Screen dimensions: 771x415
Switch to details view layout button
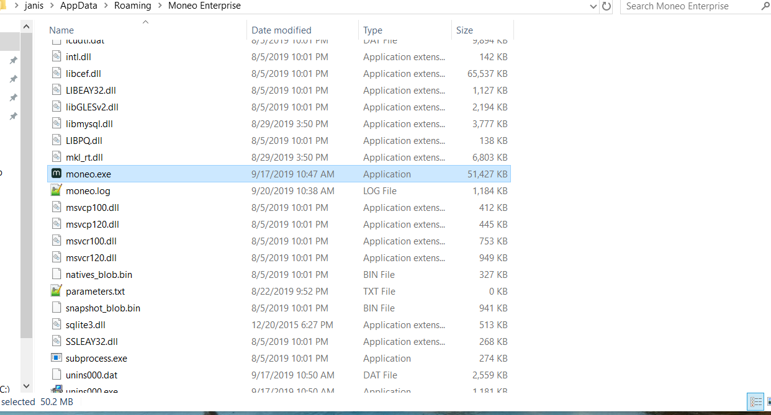point(756,401)
